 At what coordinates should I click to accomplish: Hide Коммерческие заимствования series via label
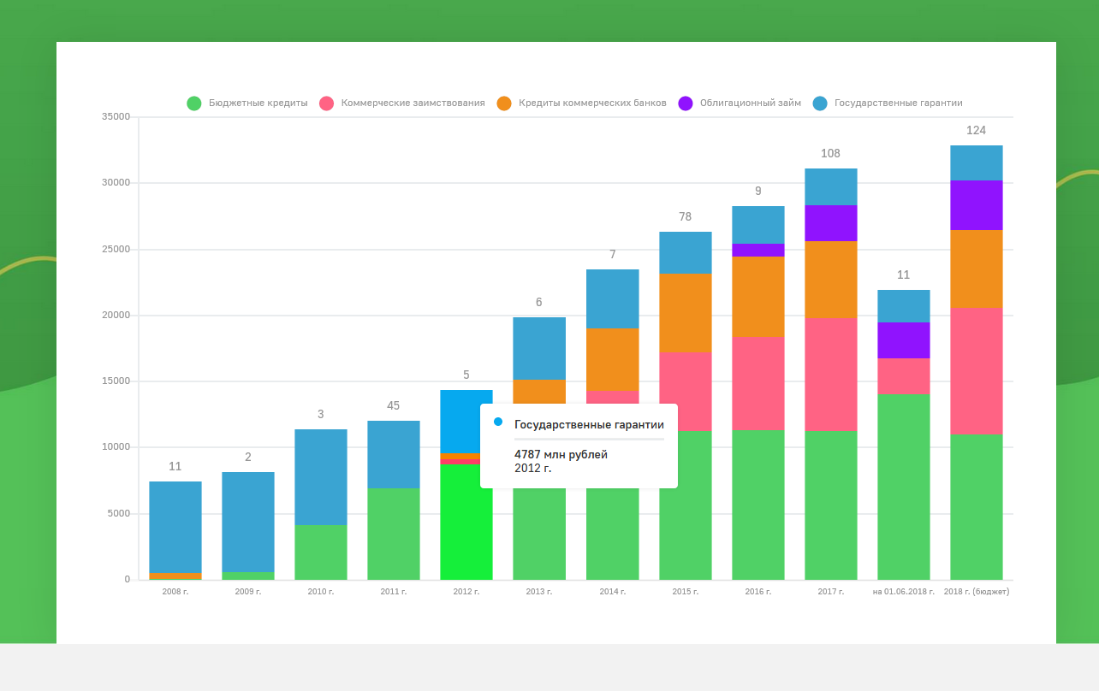413,103
